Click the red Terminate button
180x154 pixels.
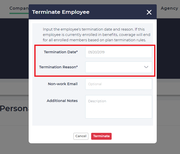[x=101, y=136]
